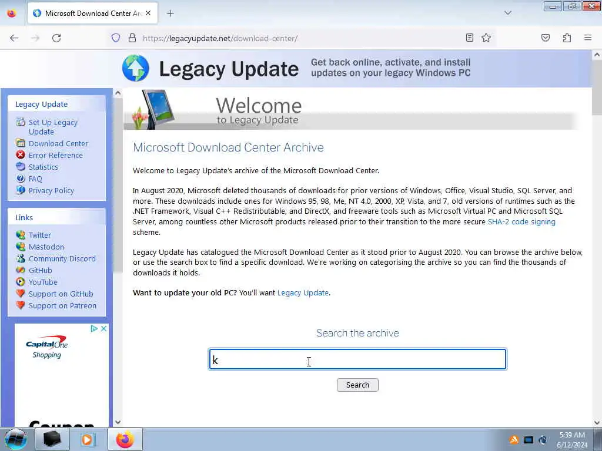Click the padlock site info icon
The image size is (602, 451).
132,38
